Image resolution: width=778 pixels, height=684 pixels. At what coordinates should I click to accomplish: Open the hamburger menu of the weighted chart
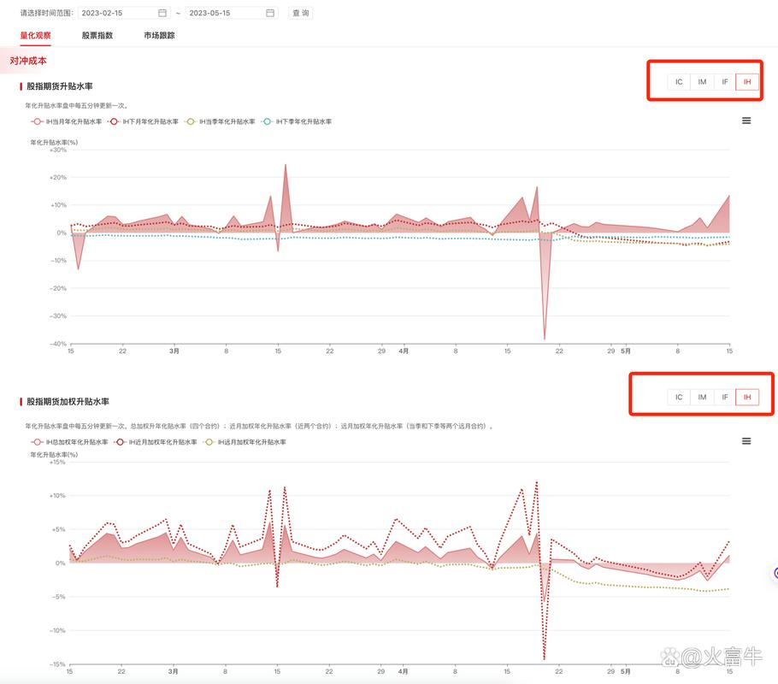tap(746, 441)
